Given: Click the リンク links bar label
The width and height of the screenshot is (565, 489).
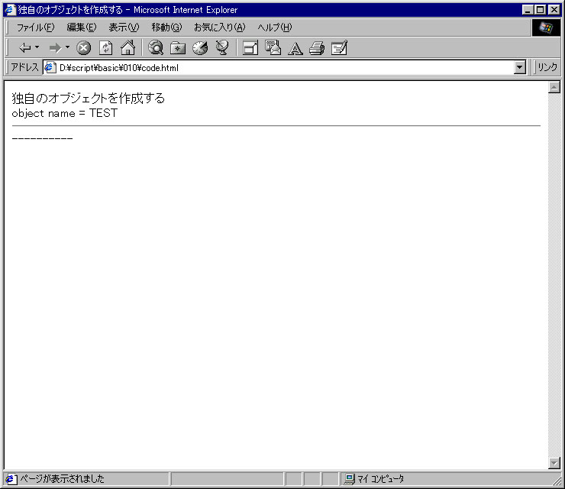Looking at the screenshot, I should 547,67.
